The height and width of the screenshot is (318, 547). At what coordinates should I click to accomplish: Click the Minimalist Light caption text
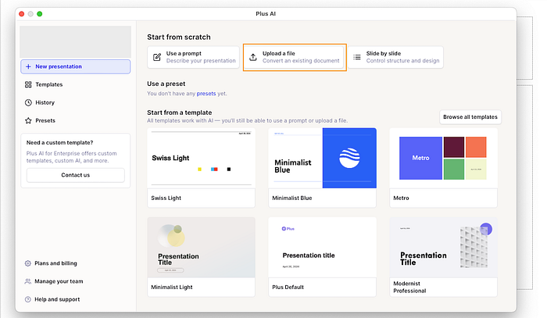pos(172,288)
